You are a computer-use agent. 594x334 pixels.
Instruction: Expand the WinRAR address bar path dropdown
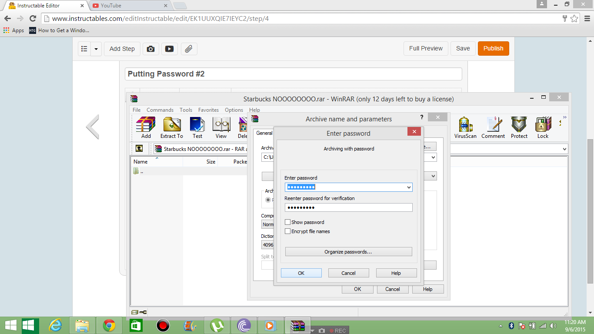coord(564,149)
